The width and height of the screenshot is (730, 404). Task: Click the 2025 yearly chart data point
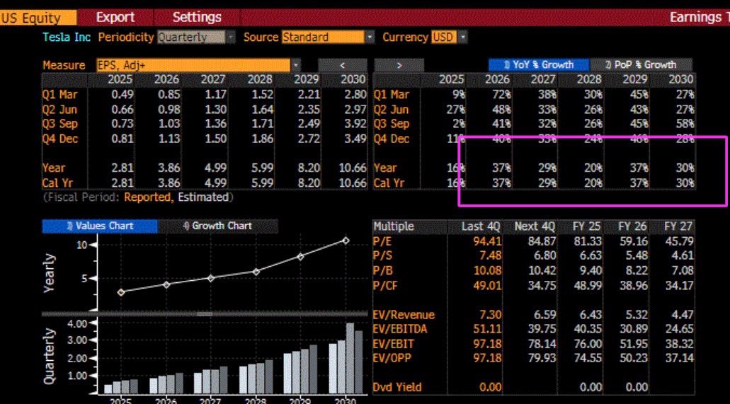(x=121, y=292)
